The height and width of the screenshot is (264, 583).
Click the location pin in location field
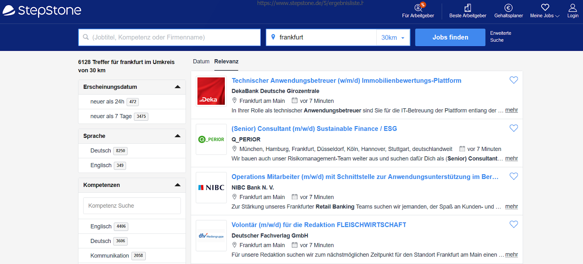[x=273, y=37]
